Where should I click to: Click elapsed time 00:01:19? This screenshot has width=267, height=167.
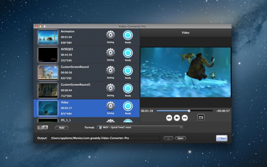[147, 111]
